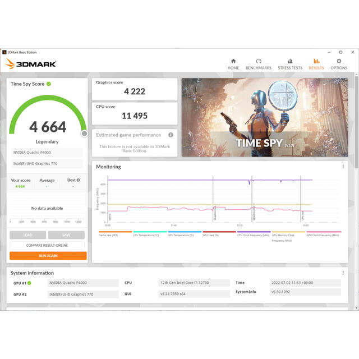Open Stress Tests section
Screen dimensions: 359x359
[x=290, y=64]
